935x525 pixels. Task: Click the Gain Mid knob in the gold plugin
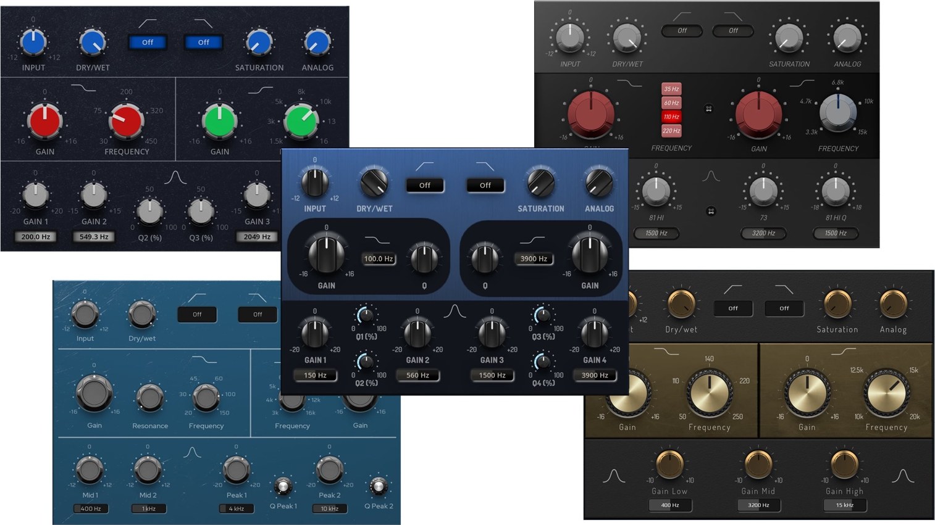click(x=758, y=465)
